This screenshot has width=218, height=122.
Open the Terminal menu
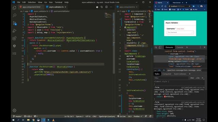coord(58,2)
